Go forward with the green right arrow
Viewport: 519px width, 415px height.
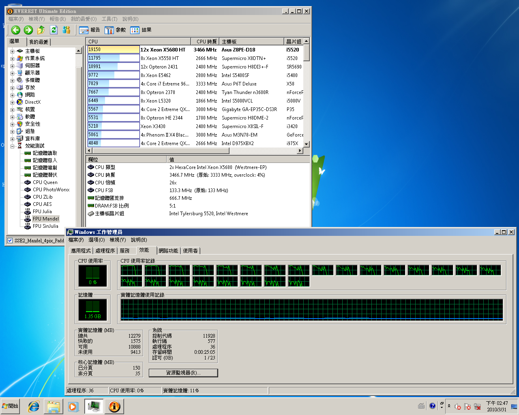(28, 30)
